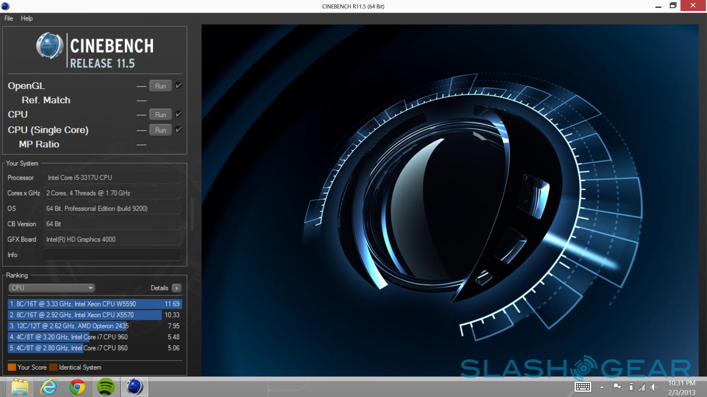Click the empty Info input field
This screenshot has height=397, width=707.
112,255
